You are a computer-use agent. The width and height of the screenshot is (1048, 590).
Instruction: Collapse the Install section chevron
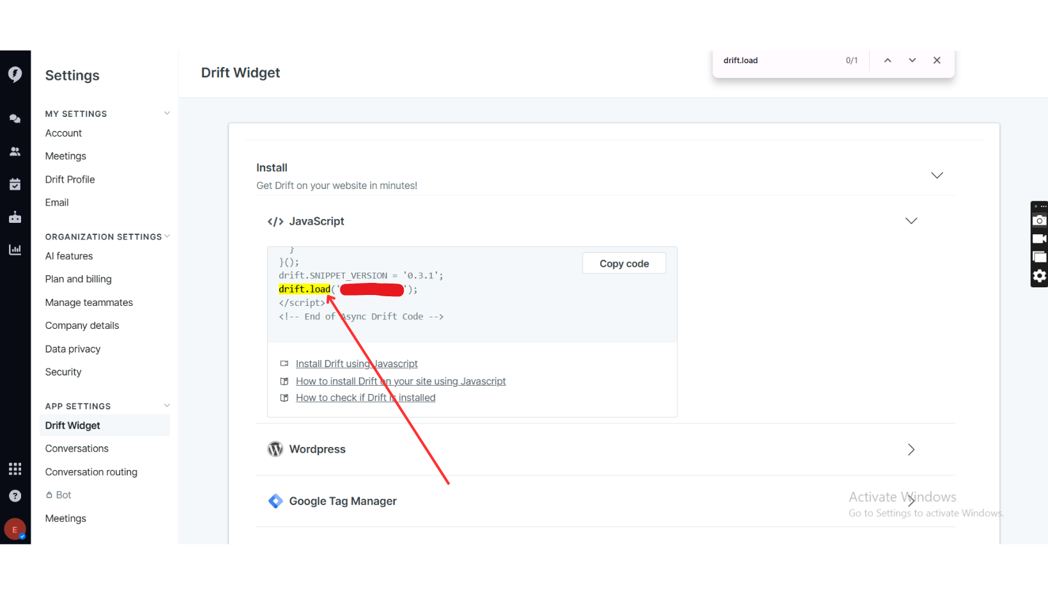pyautogui.click(x=937, y=176)
